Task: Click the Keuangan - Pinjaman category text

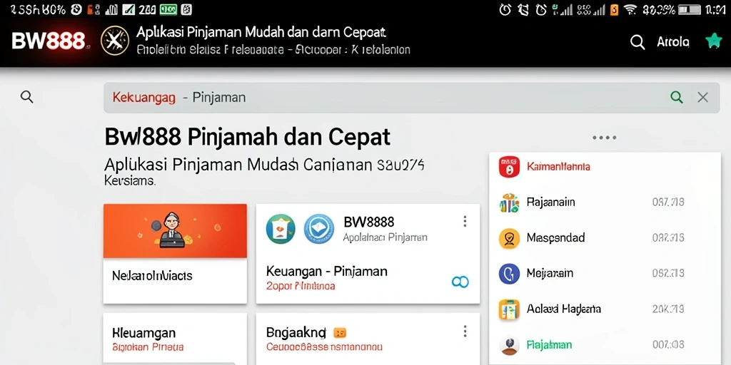Action: pyautogui.click(x=327, y=271)
